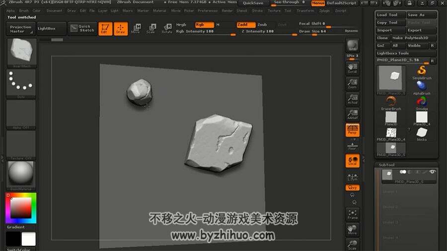Click the right shelf Move view icon

(x=352, y=230)
